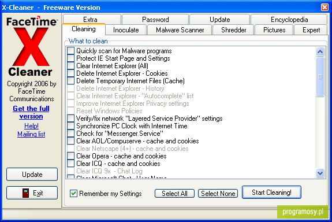The width and height of the screenshot is (332, 222).
Task: Toggle Clear AOL/Compuserve cache and cookies
Action: tap(70, 141)
